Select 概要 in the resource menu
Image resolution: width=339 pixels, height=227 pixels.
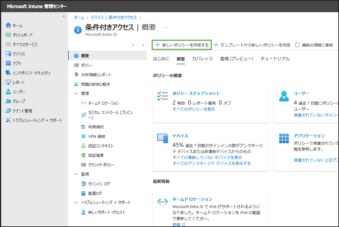[x=108, y=56]
